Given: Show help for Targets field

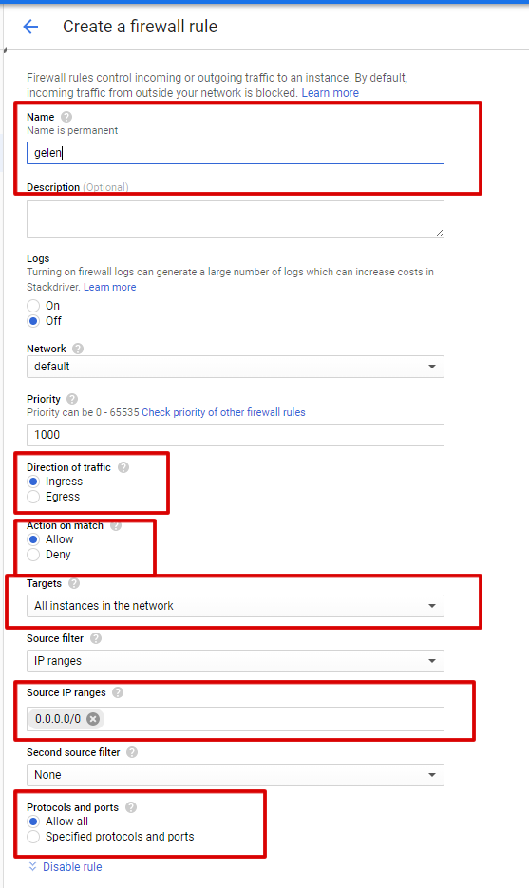Looking at the screenshot, I should tap(74, 583).
